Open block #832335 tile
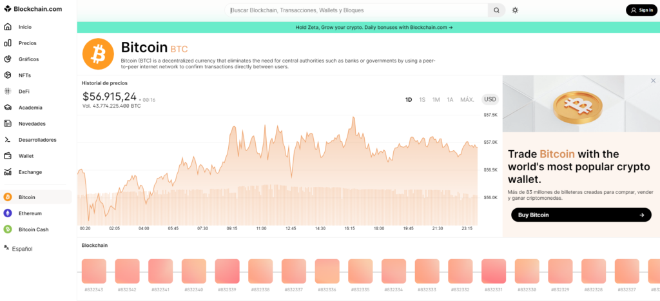 click(360, 271)
